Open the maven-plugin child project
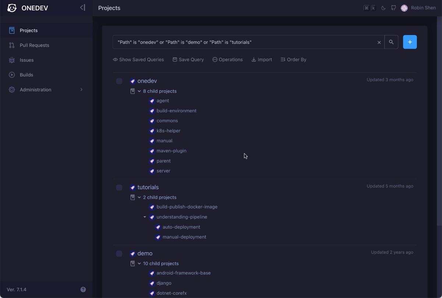 coord(171,151)
